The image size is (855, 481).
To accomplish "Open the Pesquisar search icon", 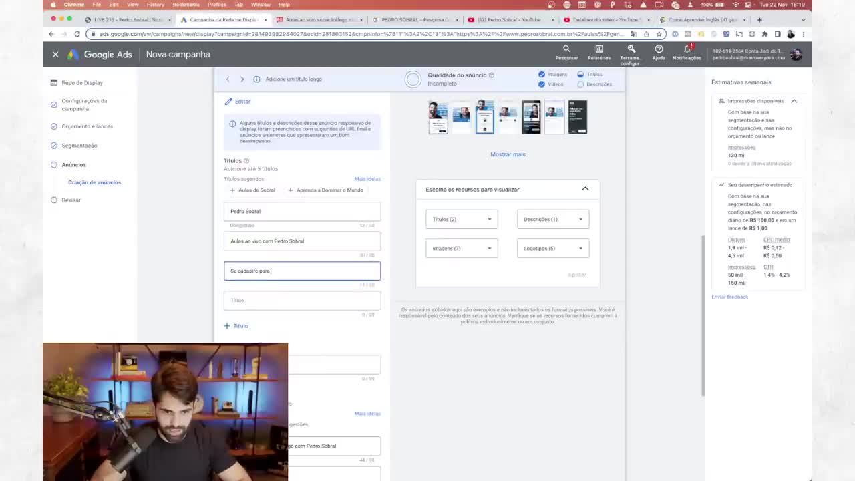I will [x=566, y=49].
